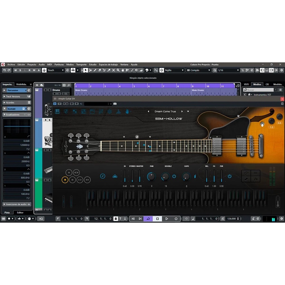This screenshot has width=285, height=285.
Task: Collapse Ecualizadores section
Action: tap(4, 115)
